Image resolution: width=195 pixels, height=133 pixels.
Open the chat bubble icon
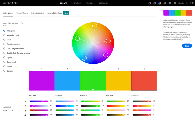click(x=175, y=3)
